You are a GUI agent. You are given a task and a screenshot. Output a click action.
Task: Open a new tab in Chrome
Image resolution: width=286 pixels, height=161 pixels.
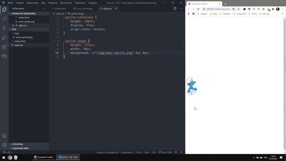225,4
